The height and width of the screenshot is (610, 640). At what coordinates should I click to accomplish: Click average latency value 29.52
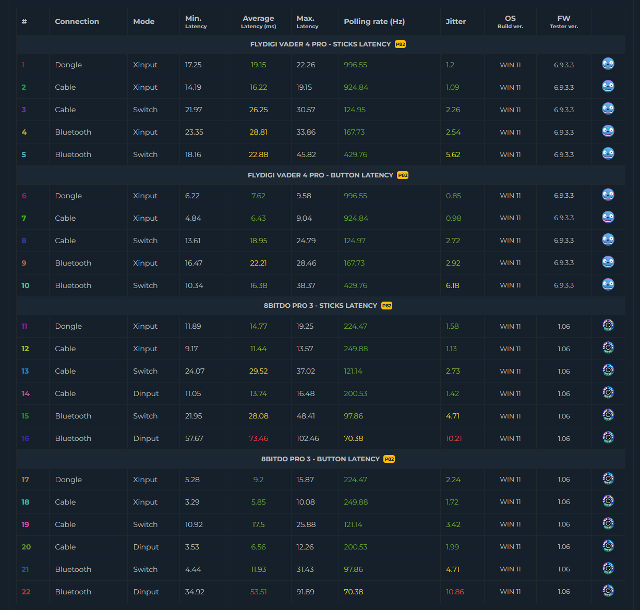pos(258,371)
